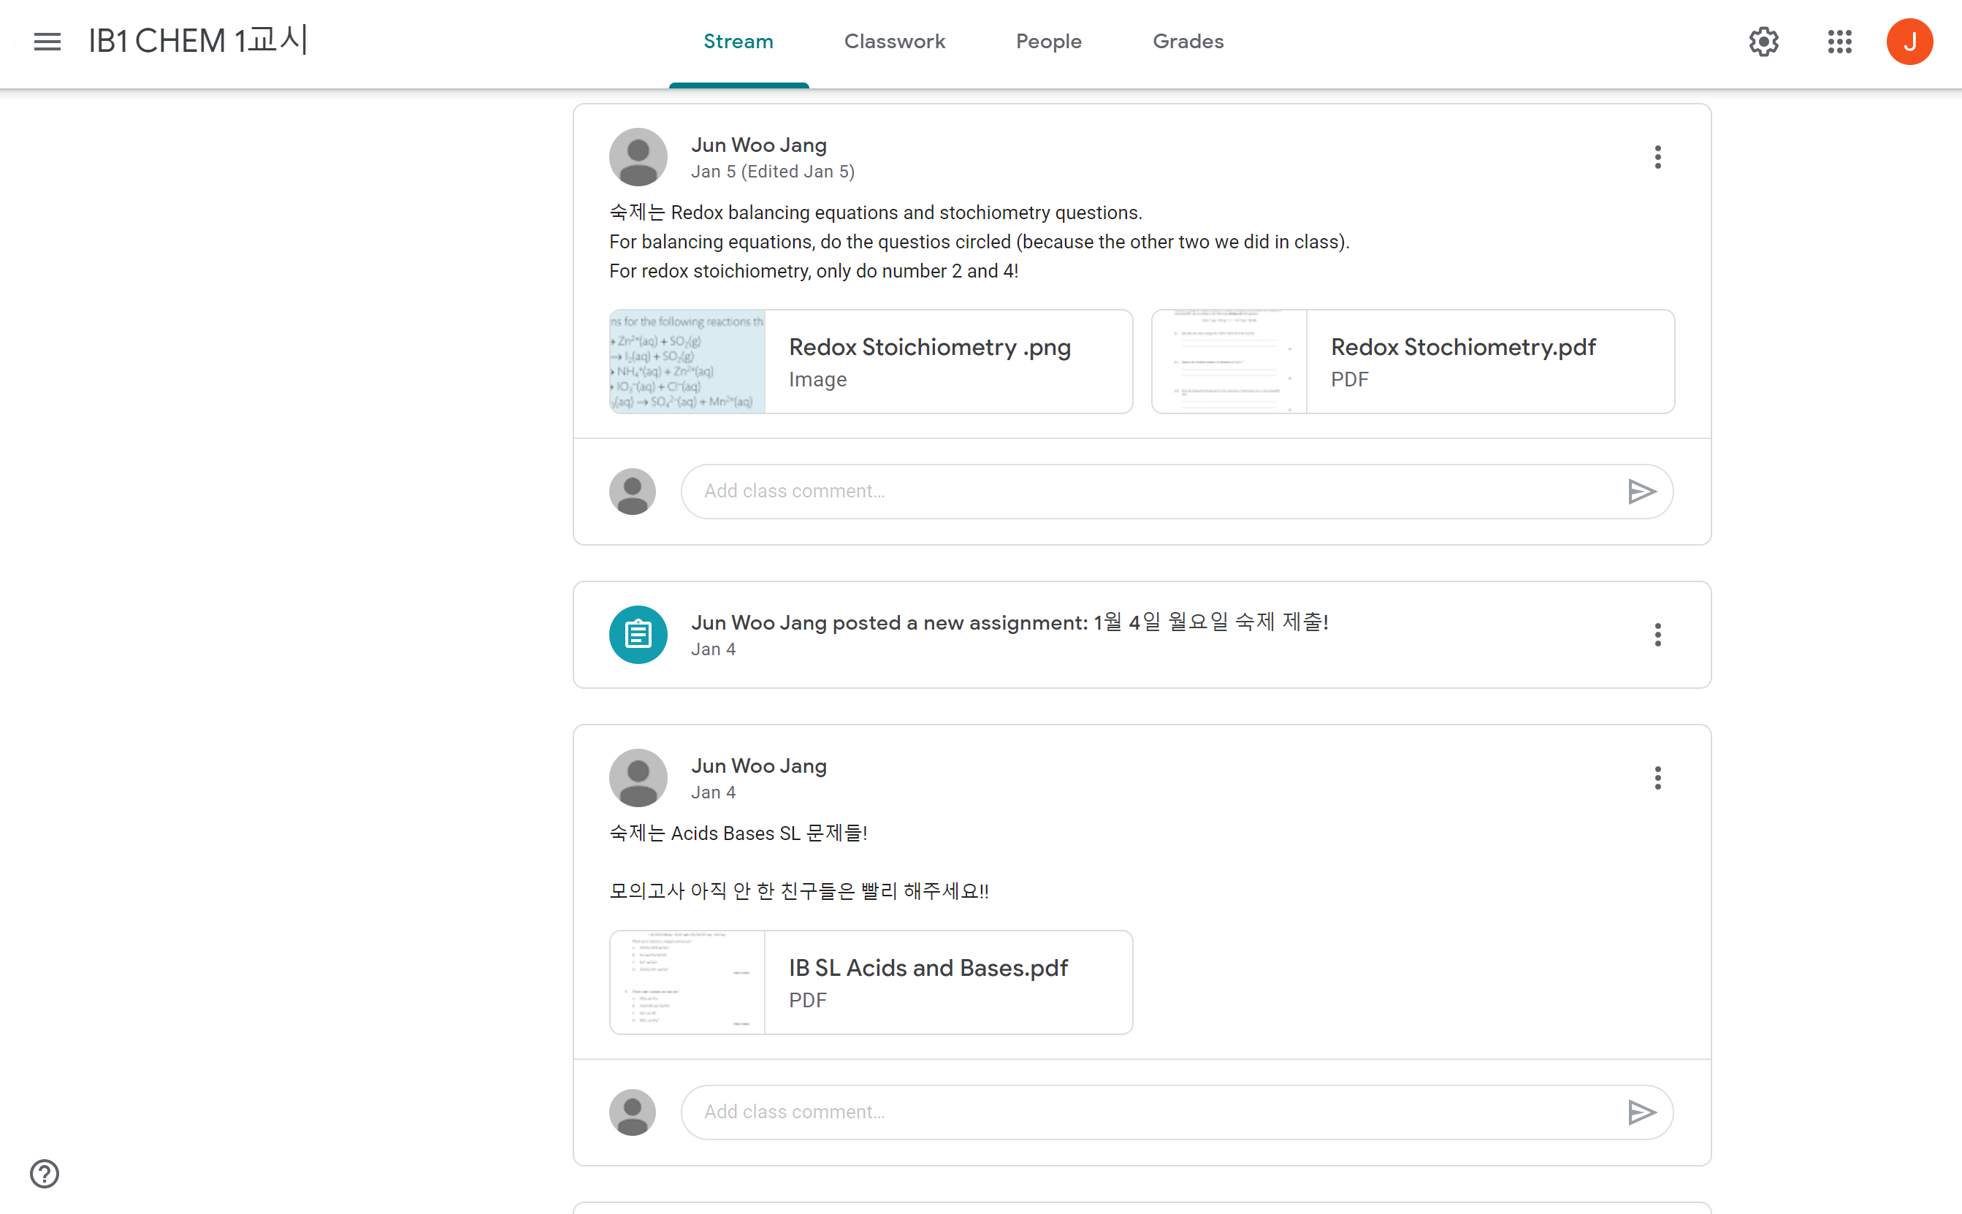
Task: Select the Stream tab
Action: (x=738, y=42)
